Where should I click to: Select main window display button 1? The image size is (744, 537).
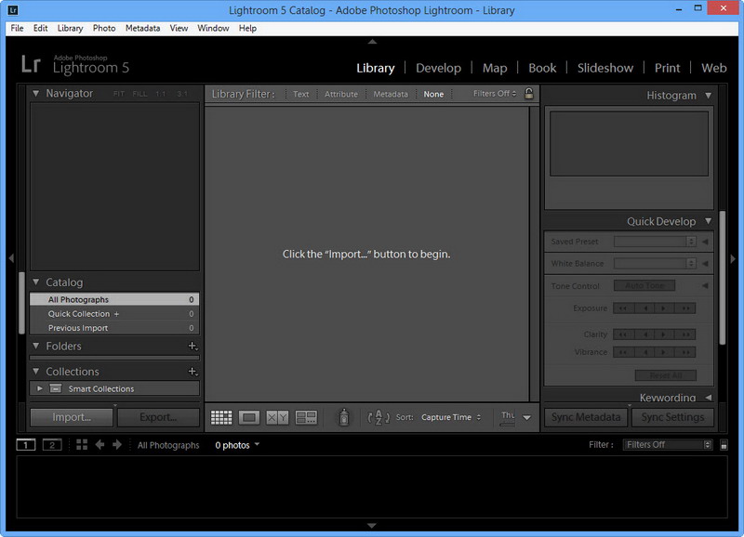click(x=26, y=445)
